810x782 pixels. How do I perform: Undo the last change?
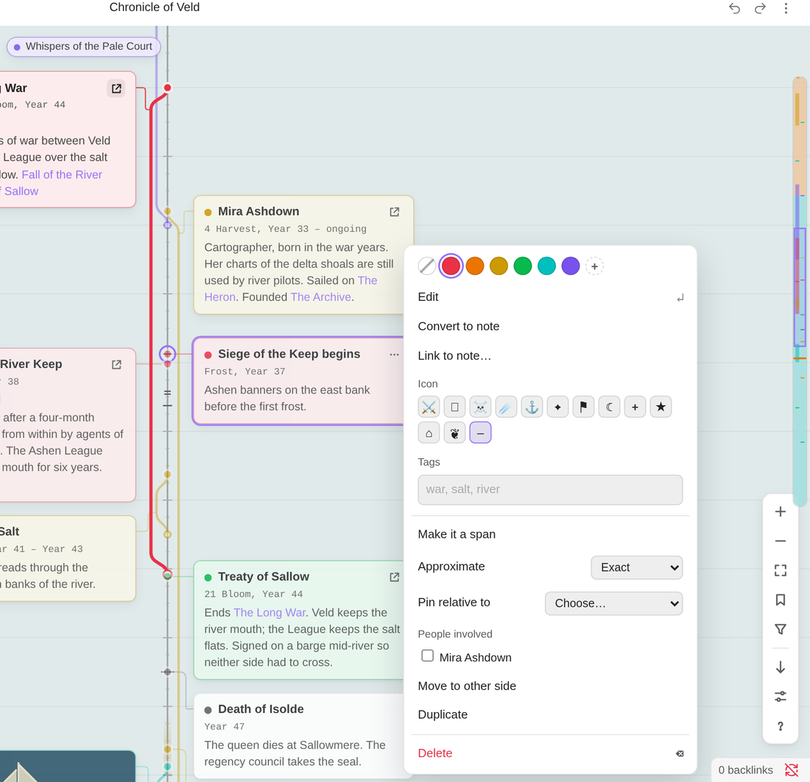(x=735, y=8)
